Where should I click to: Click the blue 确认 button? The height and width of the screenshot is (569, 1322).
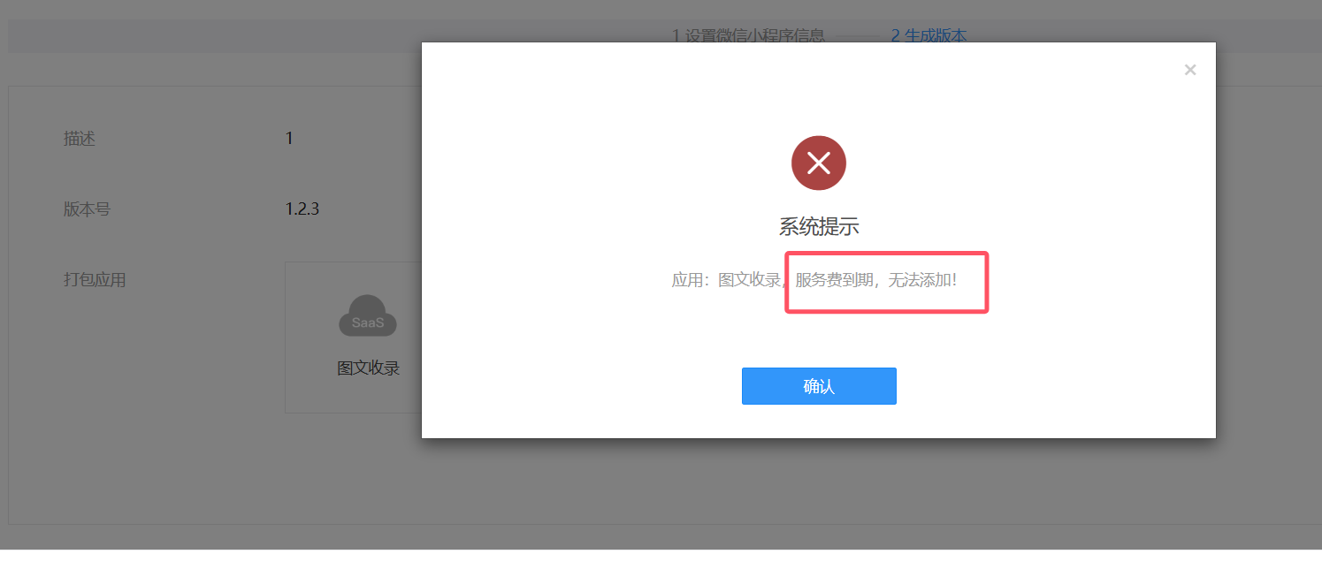coord(819,386)
